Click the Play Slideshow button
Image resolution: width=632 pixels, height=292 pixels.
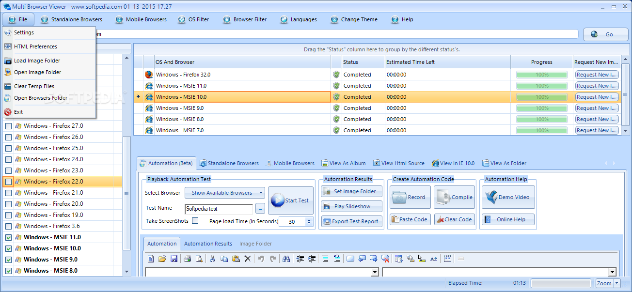[351, 206]
